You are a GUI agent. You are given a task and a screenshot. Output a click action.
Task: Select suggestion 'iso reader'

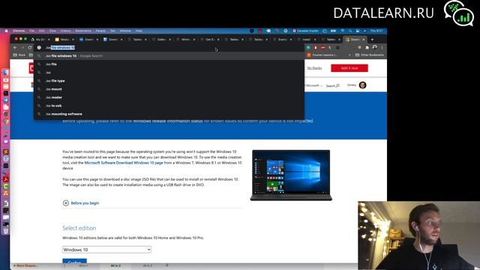pyautogui.click(x=169, y=97)
